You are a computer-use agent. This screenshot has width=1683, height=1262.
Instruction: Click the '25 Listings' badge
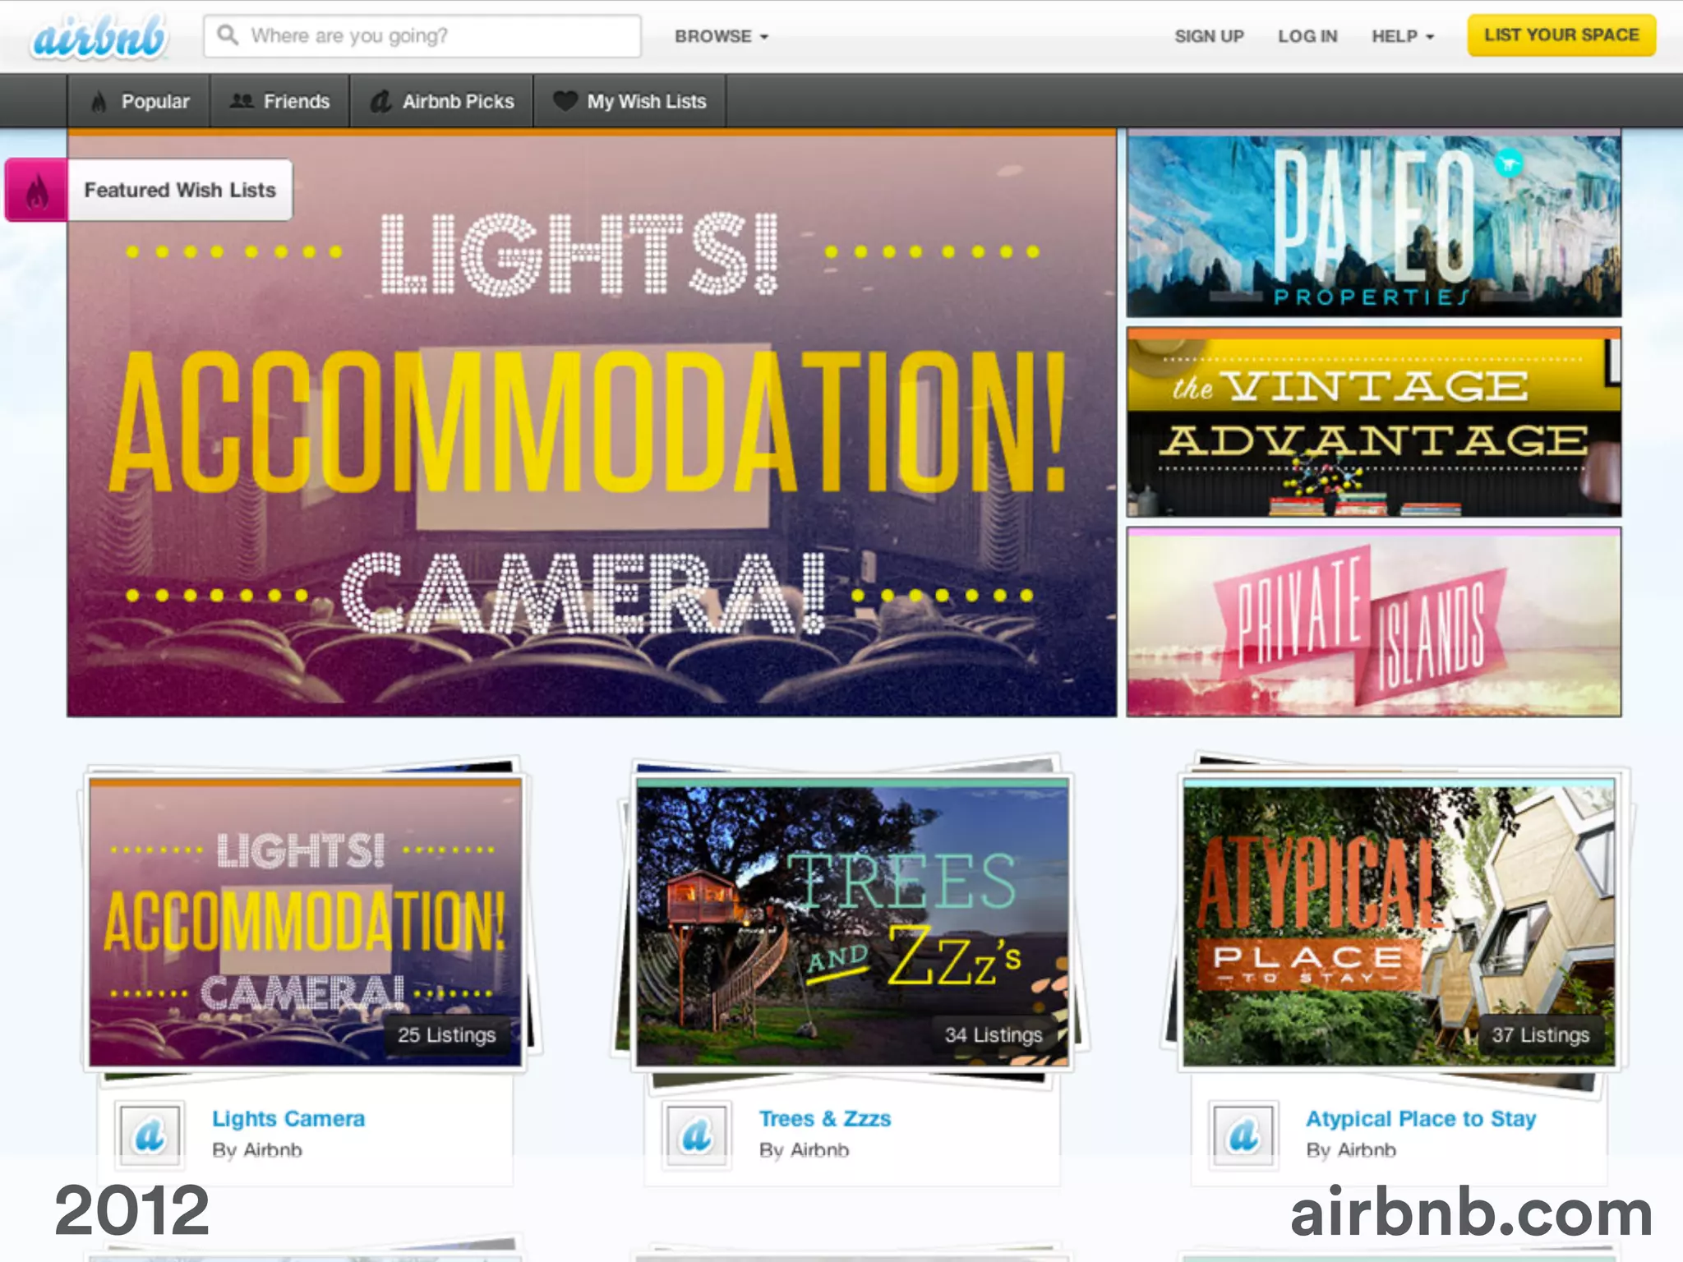(x=447, y=1035)
